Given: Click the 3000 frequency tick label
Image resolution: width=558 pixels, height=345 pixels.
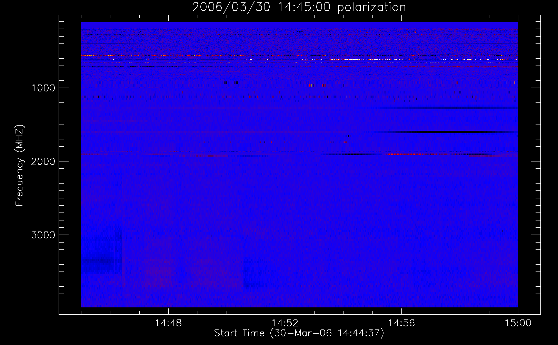Looking at the screenshot, I should point(43,235).
